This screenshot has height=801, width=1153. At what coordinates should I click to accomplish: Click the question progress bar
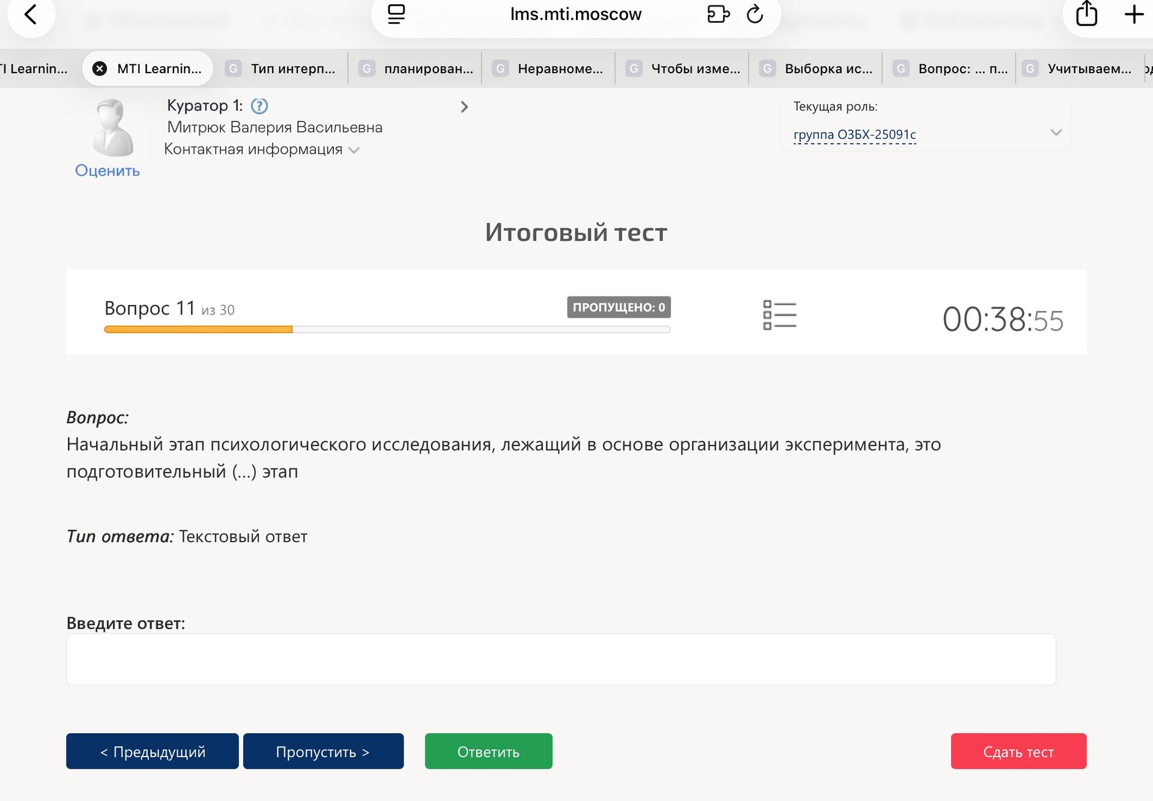click(387, 329)
